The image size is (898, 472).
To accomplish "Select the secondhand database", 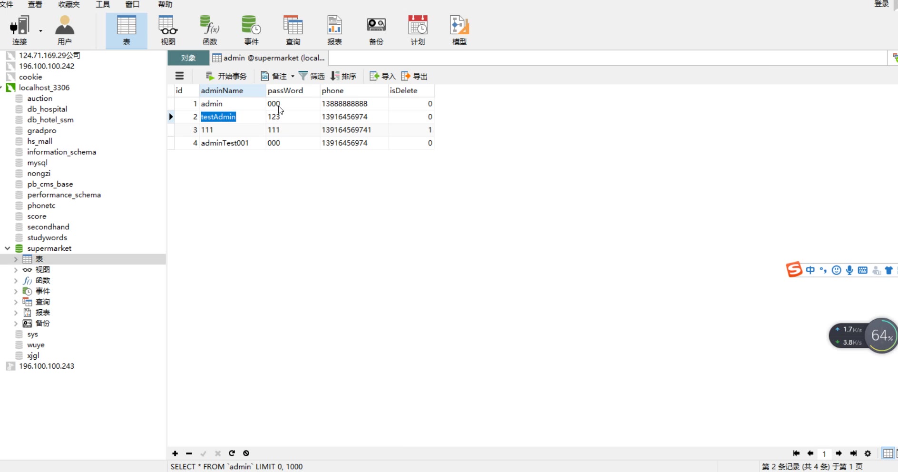I will coord(48,227).
